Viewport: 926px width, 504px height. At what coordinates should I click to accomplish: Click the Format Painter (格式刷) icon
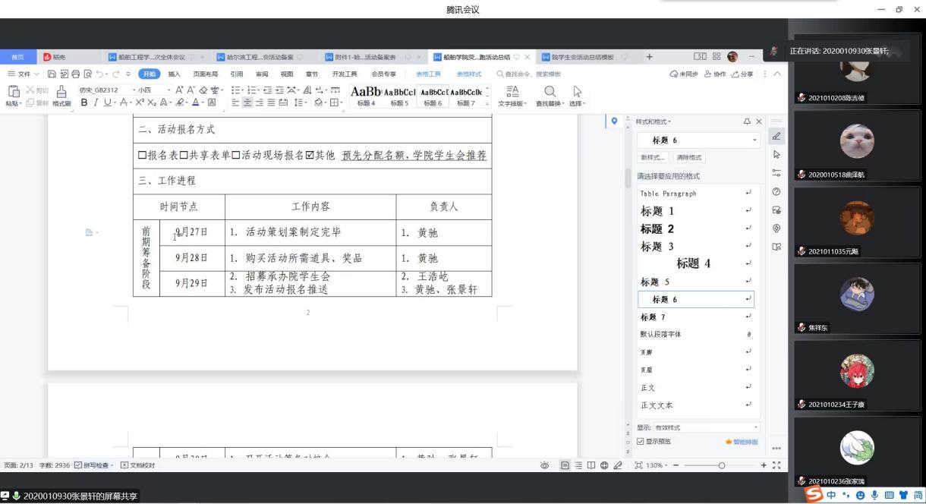tap(61, 93)
